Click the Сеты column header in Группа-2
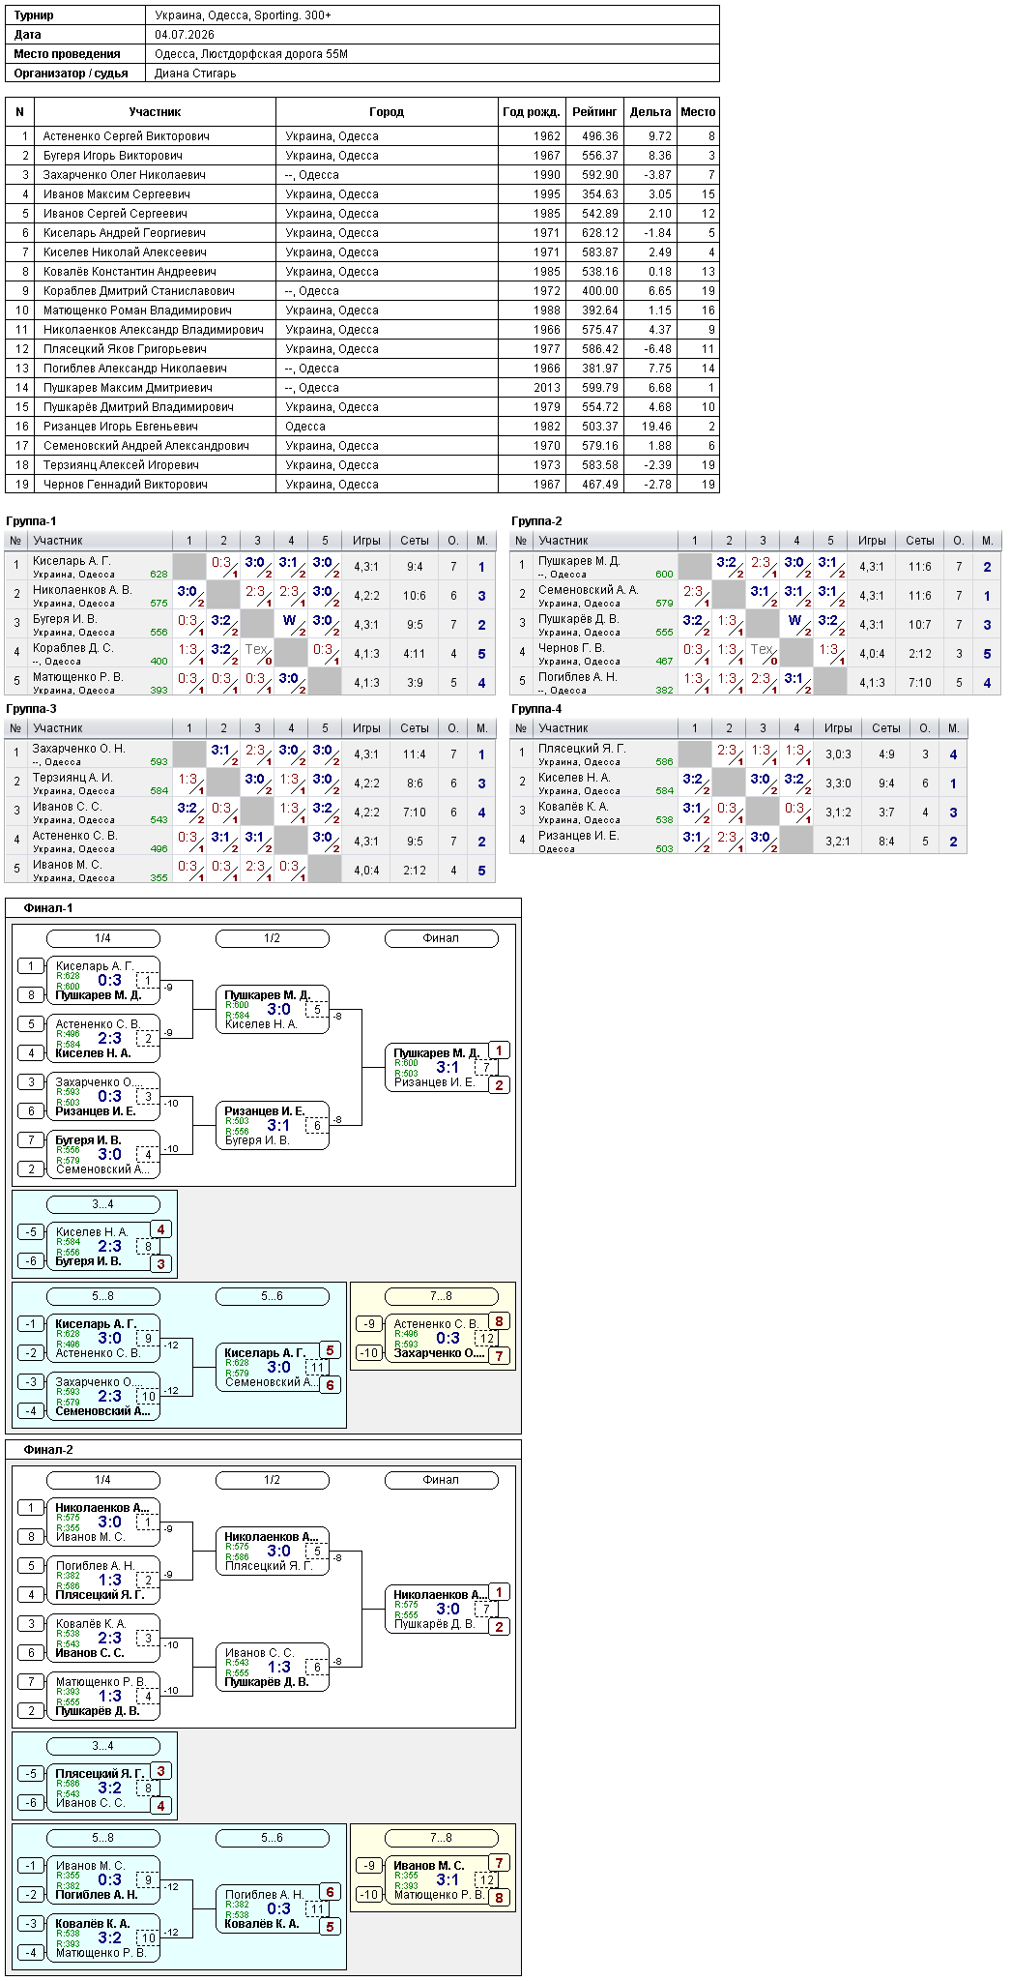This screenshot has height=1981, width=1011. [x=919, y=541]
